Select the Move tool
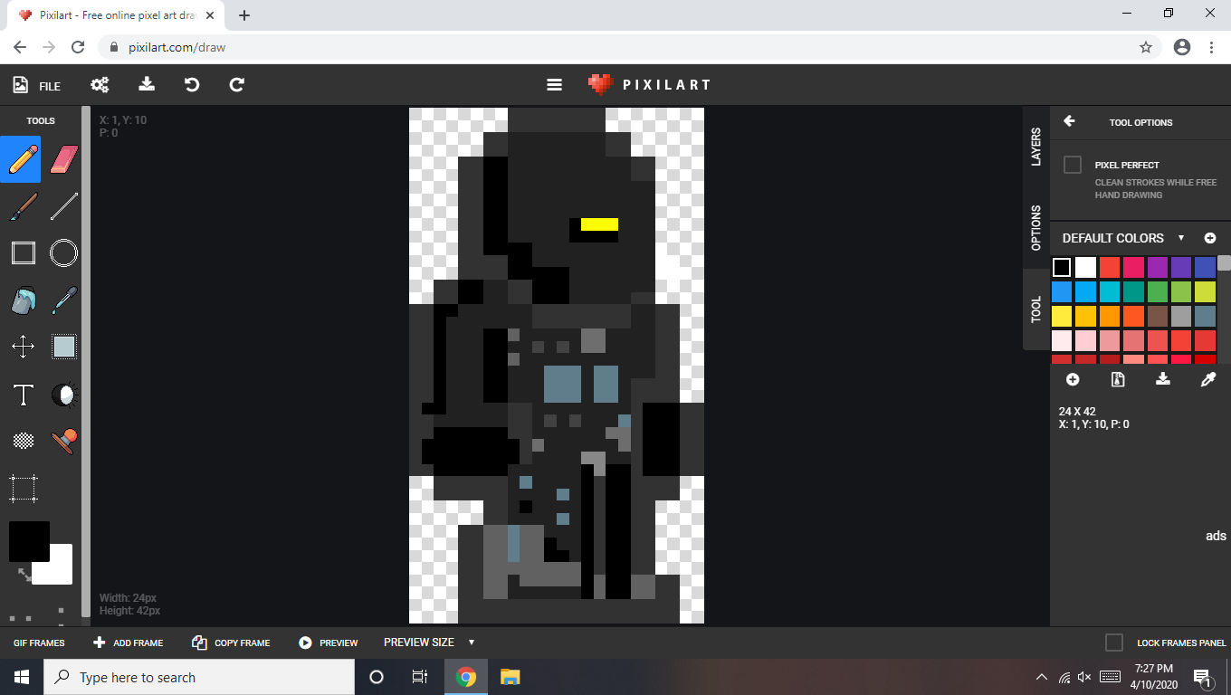This screenshot has width=1231, height=695. coord(23,347)
